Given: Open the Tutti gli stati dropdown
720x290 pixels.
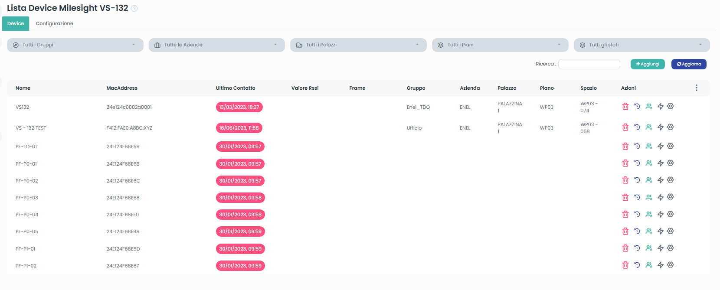Looking at the screenshot, I should (641, 45).
